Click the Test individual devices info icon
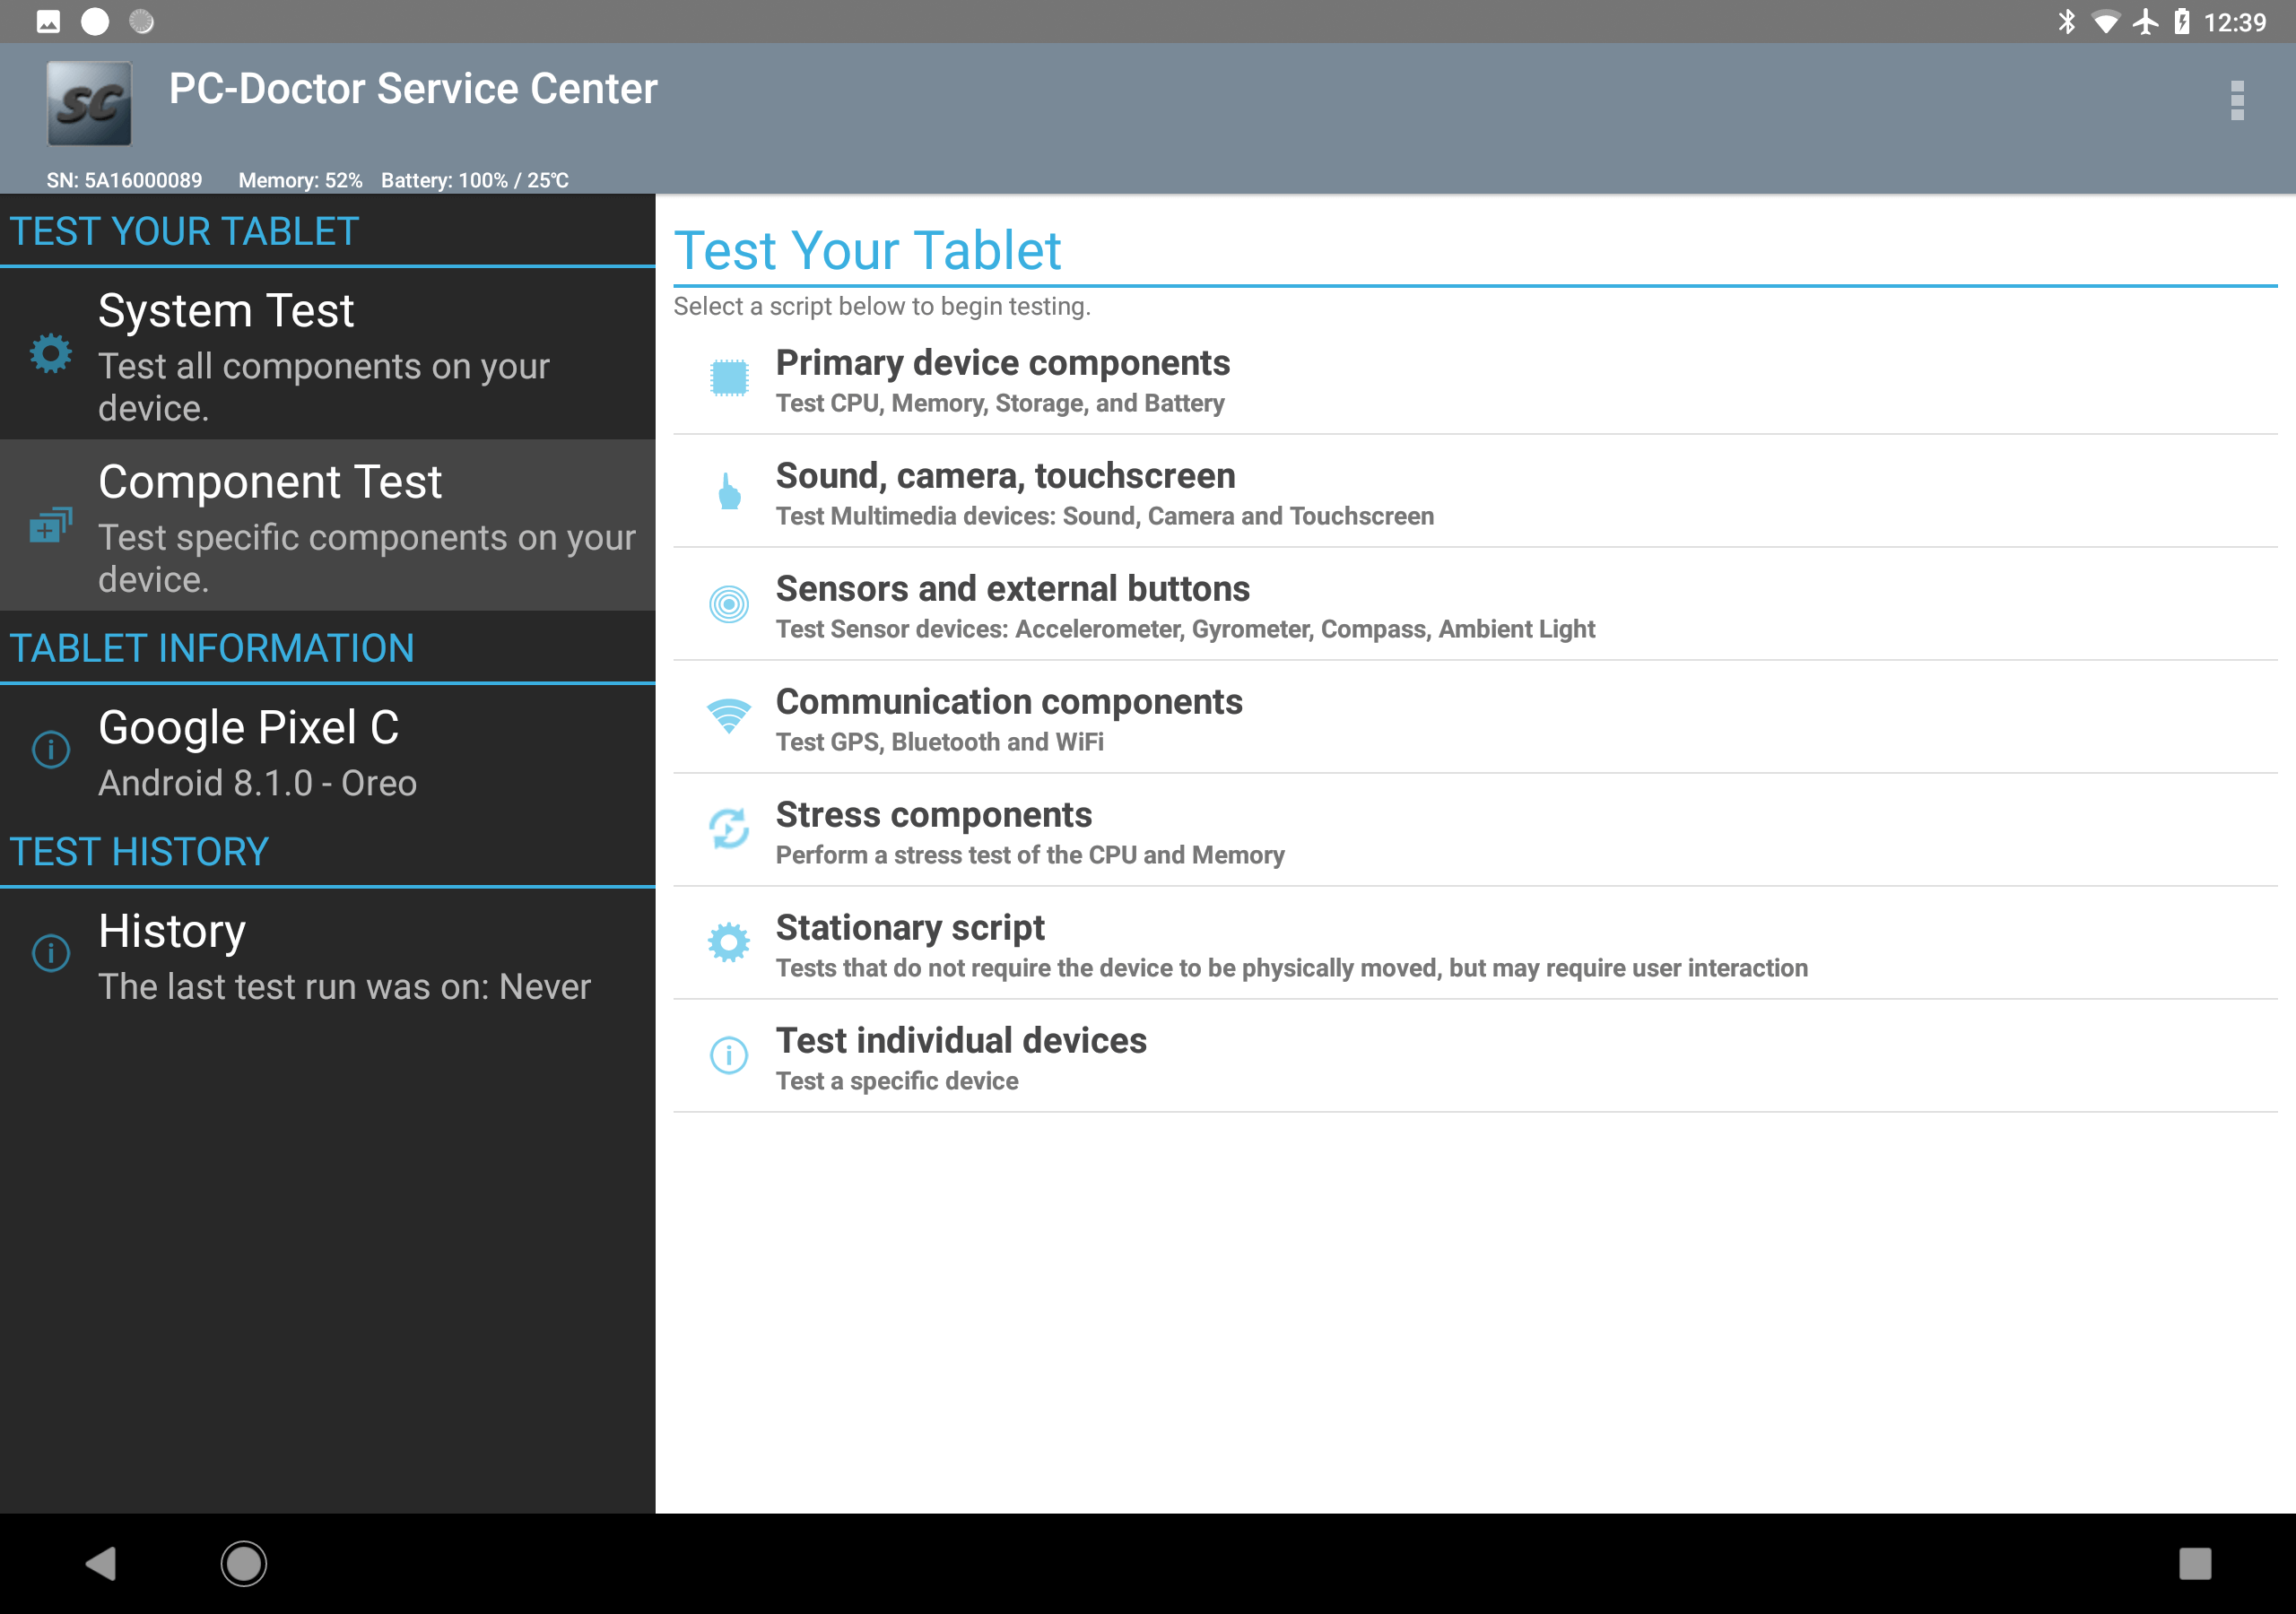This screenshot has height=1614, width=2296. coord(729,1055)
